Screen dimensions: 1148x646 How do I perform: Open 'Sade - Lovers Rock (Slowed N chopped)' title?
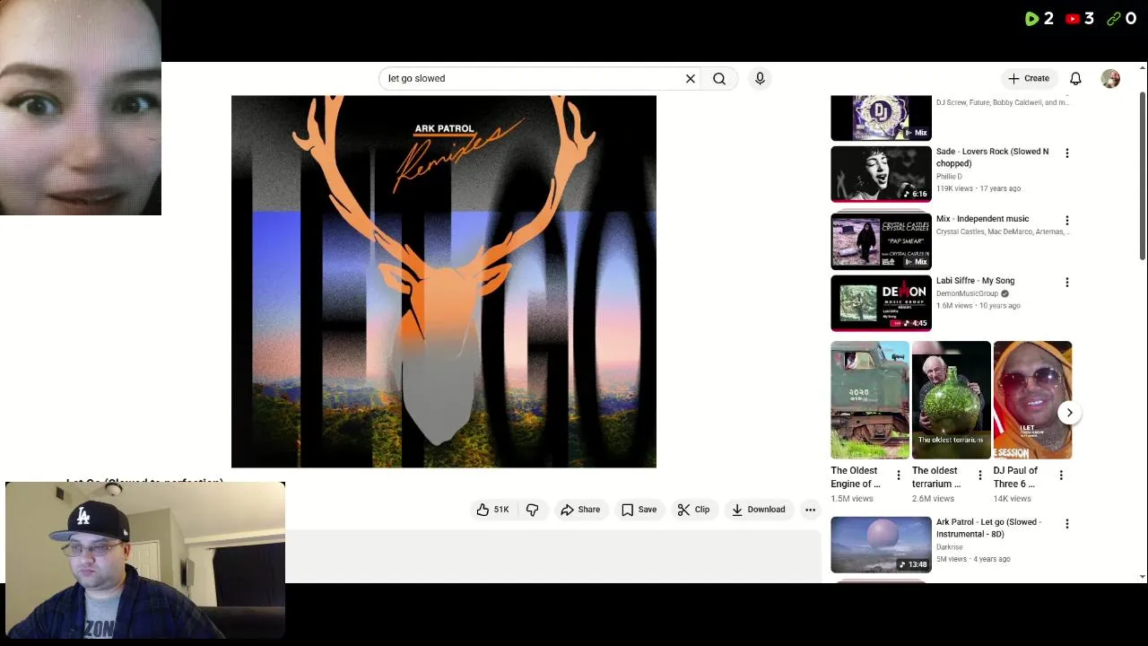coord(992,158)
